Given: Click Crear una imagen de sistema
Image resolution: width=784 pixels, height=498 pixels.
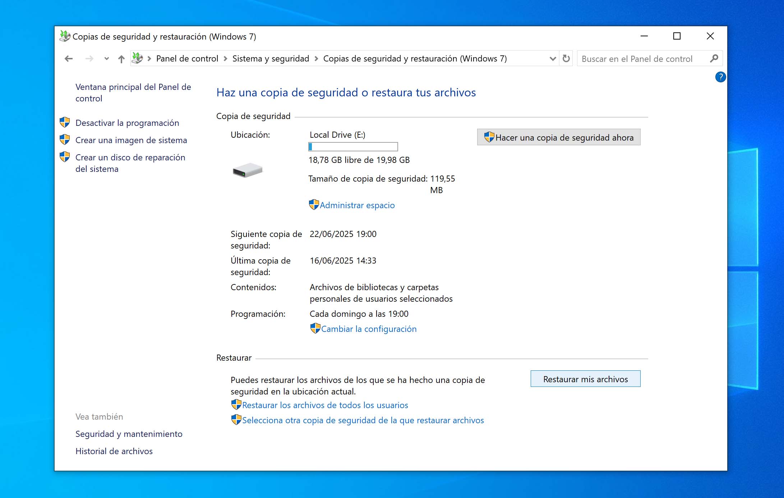Looking at the screenshot, I should pyautogui.click(x=131, y=140).
